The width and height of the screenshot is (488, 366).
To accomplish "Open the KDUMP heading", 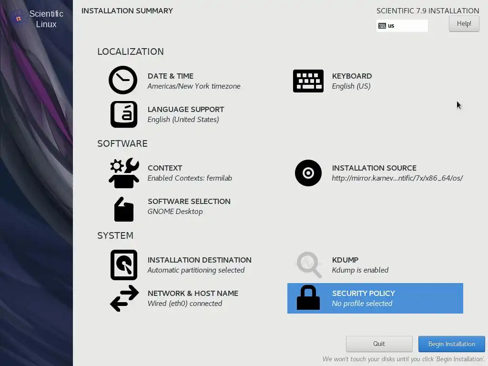I will click(x=345, y=260).
